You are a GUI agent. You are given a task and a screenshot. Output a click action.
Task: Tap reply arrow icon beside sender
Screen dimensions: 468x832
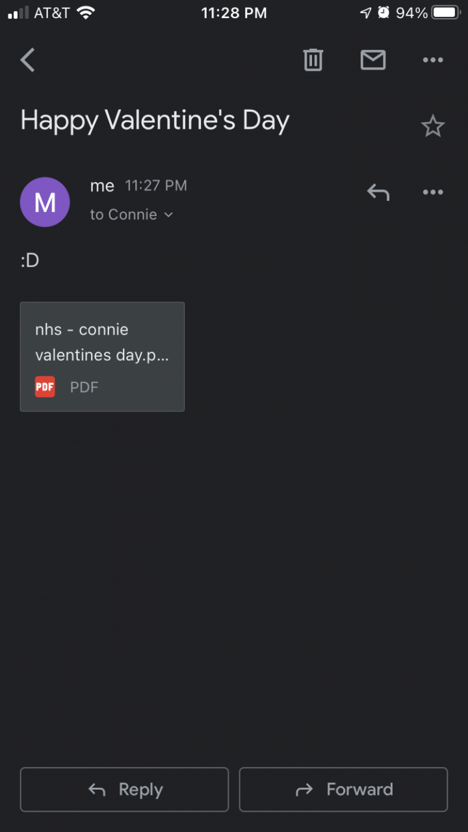(x=378, y=192)
